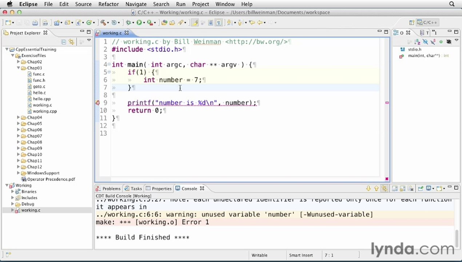462x262 pixels.
Task: Click the Apple menu icon
Action: (10, 4)
